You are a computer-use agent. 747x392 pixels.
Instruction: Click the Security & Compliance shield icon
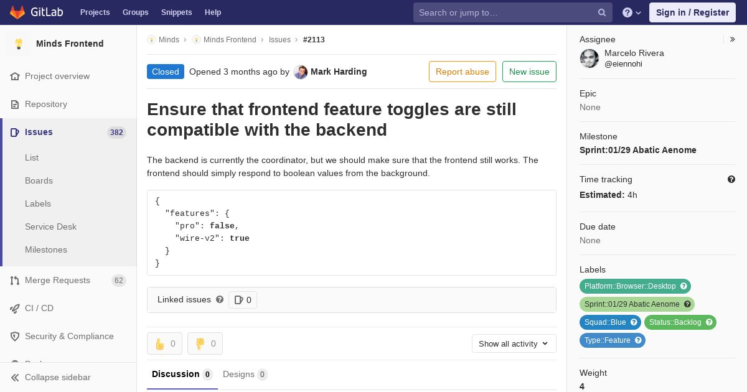pos(15,336)
